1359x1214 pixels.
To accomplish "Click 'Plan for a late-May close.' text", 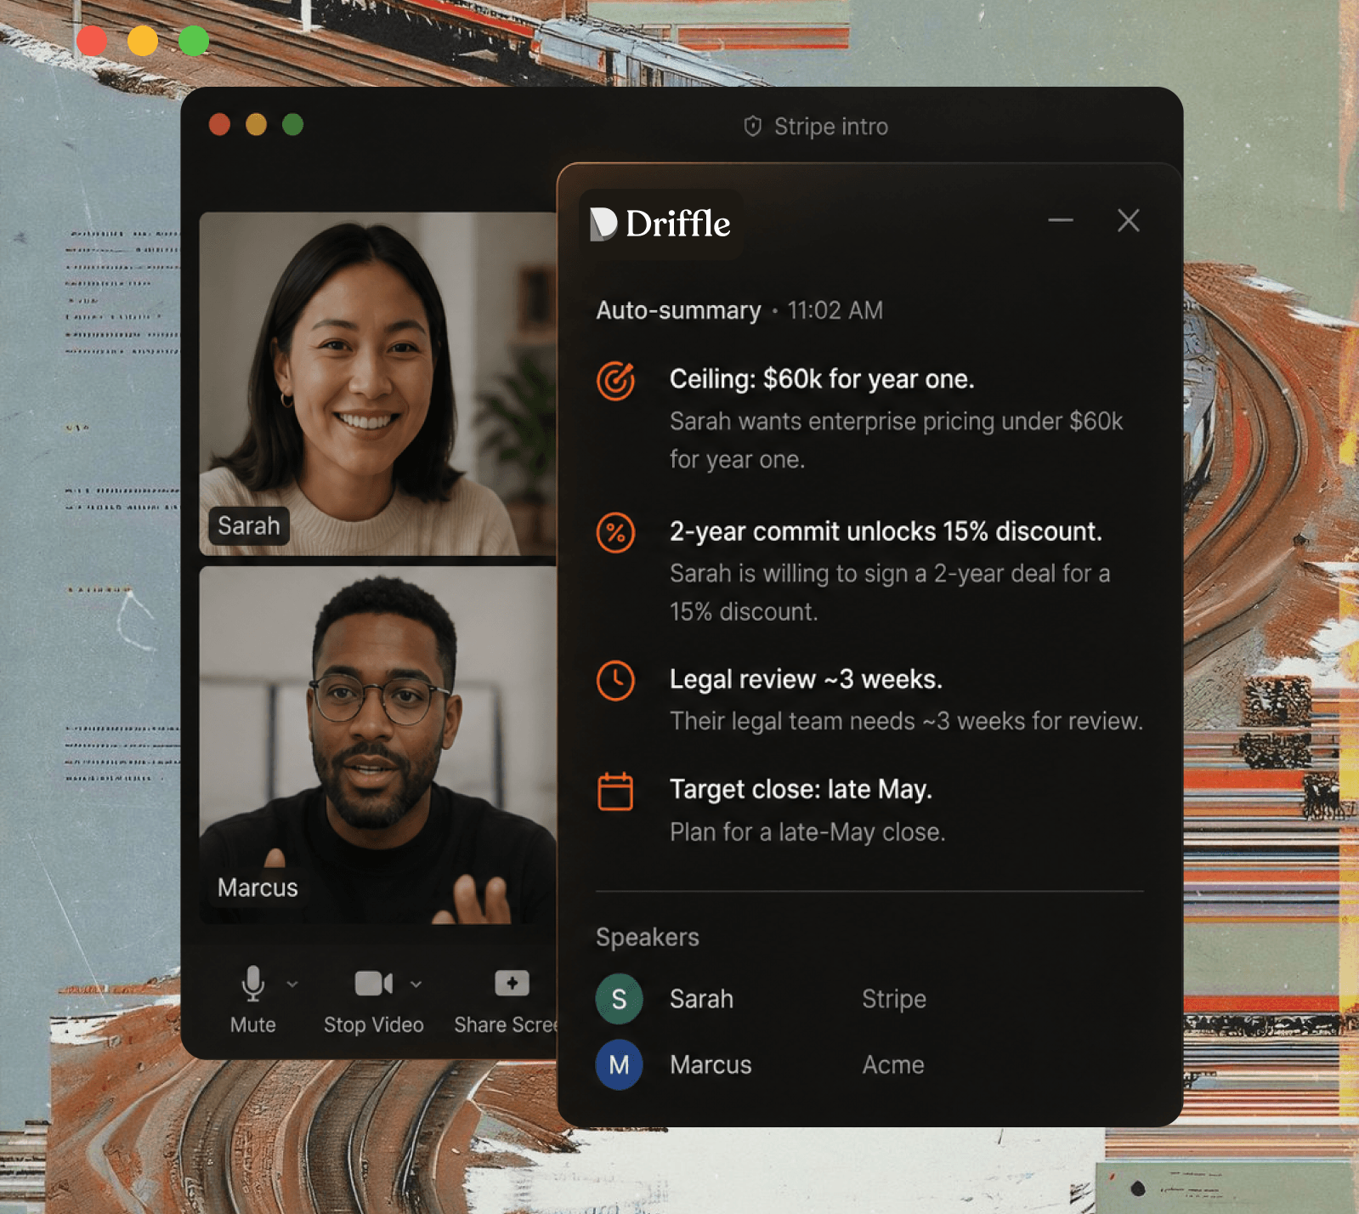I will (x=807, y=831).
